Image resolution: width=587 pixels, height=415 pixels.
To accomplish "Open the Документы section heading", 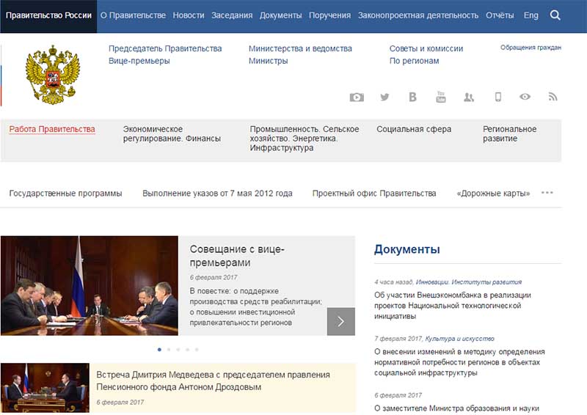I will coord(407,249).
